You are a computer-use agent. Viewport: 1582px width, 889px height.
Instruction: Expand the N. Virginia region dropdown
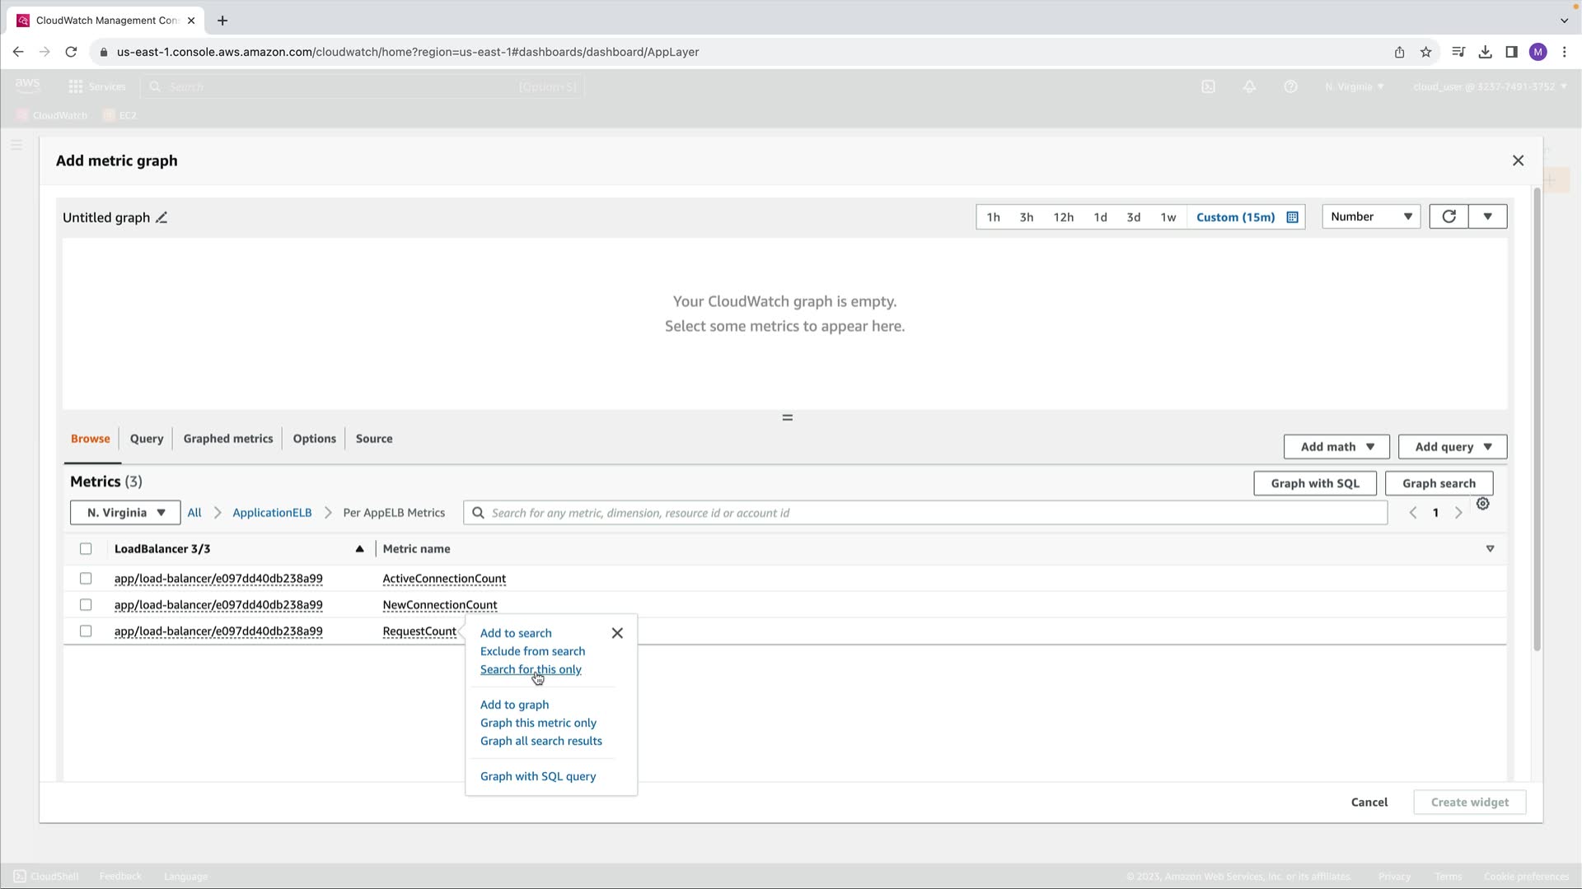(125, 513)
